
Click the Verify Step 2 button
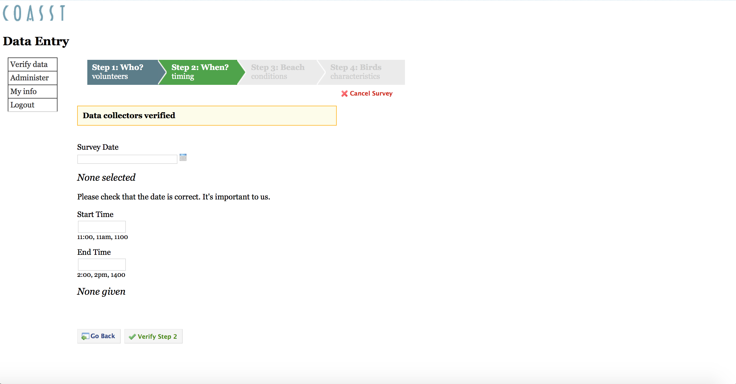153,336
